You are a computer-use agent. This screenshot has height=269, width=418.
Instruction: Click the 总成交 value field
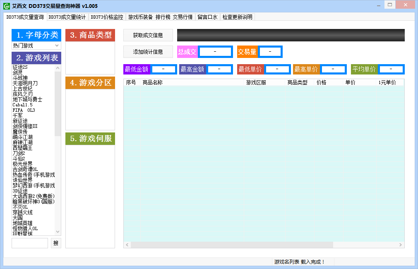215,52
